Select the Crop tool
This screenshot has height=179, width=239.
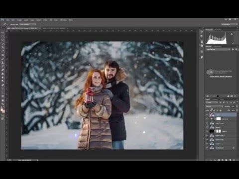[2, 48]
